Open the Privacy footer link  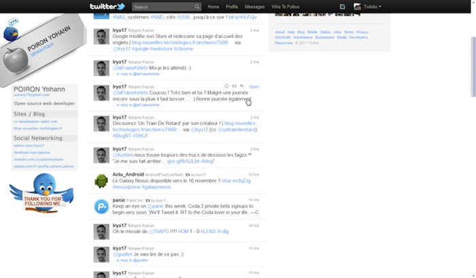(362, 32)
